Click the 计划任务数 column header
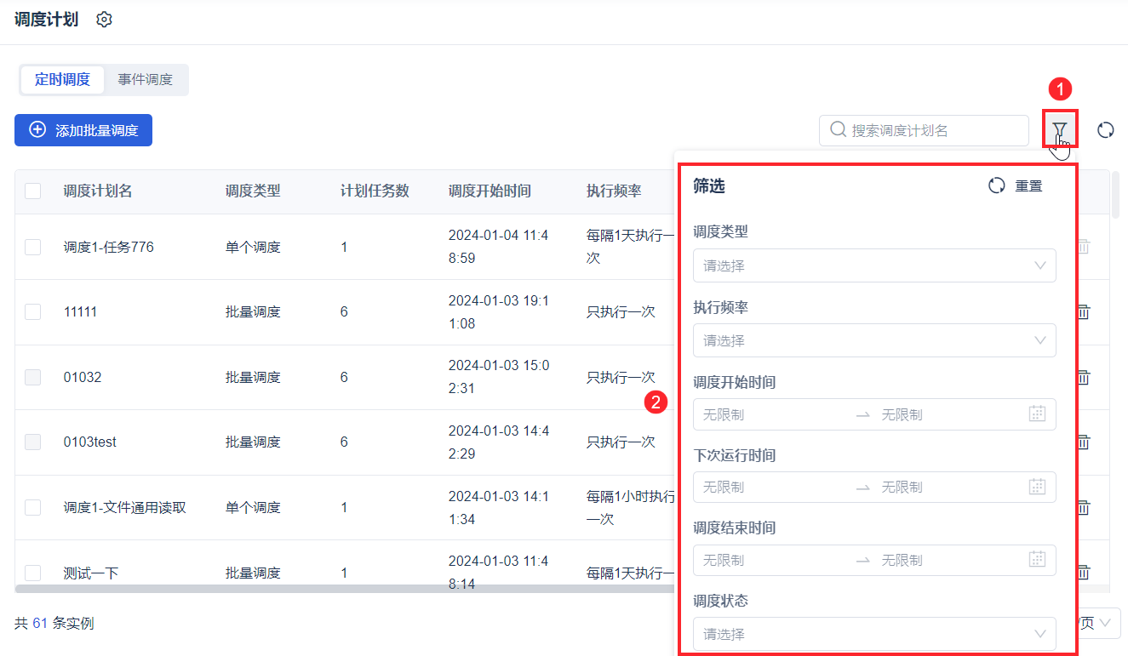Viewport: 1128px width, 656px height. 375,191
